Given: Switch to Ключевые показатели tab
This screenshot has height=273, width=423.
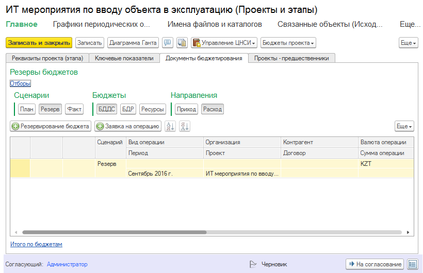Looking at the screenshot, I should point(124,58).
